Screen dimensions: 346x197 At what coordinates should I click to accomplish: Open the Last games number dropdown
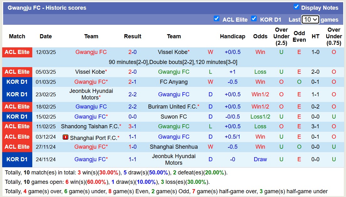[310, 19]
